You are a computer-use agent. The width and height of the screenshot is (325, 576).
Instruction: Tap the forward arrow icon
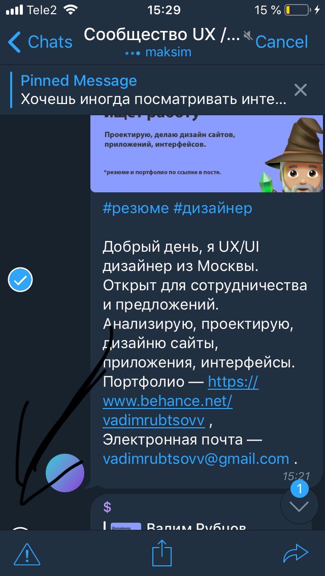click(296, 553)
